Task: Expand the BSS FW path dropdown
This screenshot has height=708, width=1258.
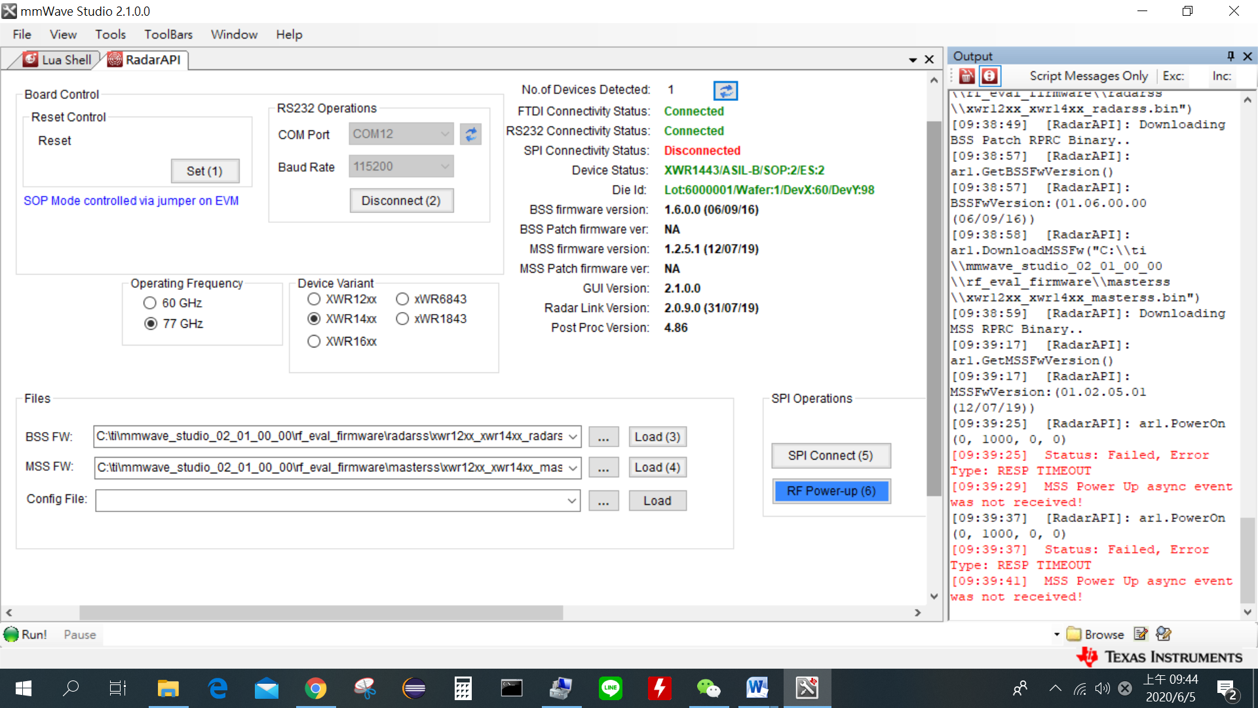Action: tap(573, 437)
